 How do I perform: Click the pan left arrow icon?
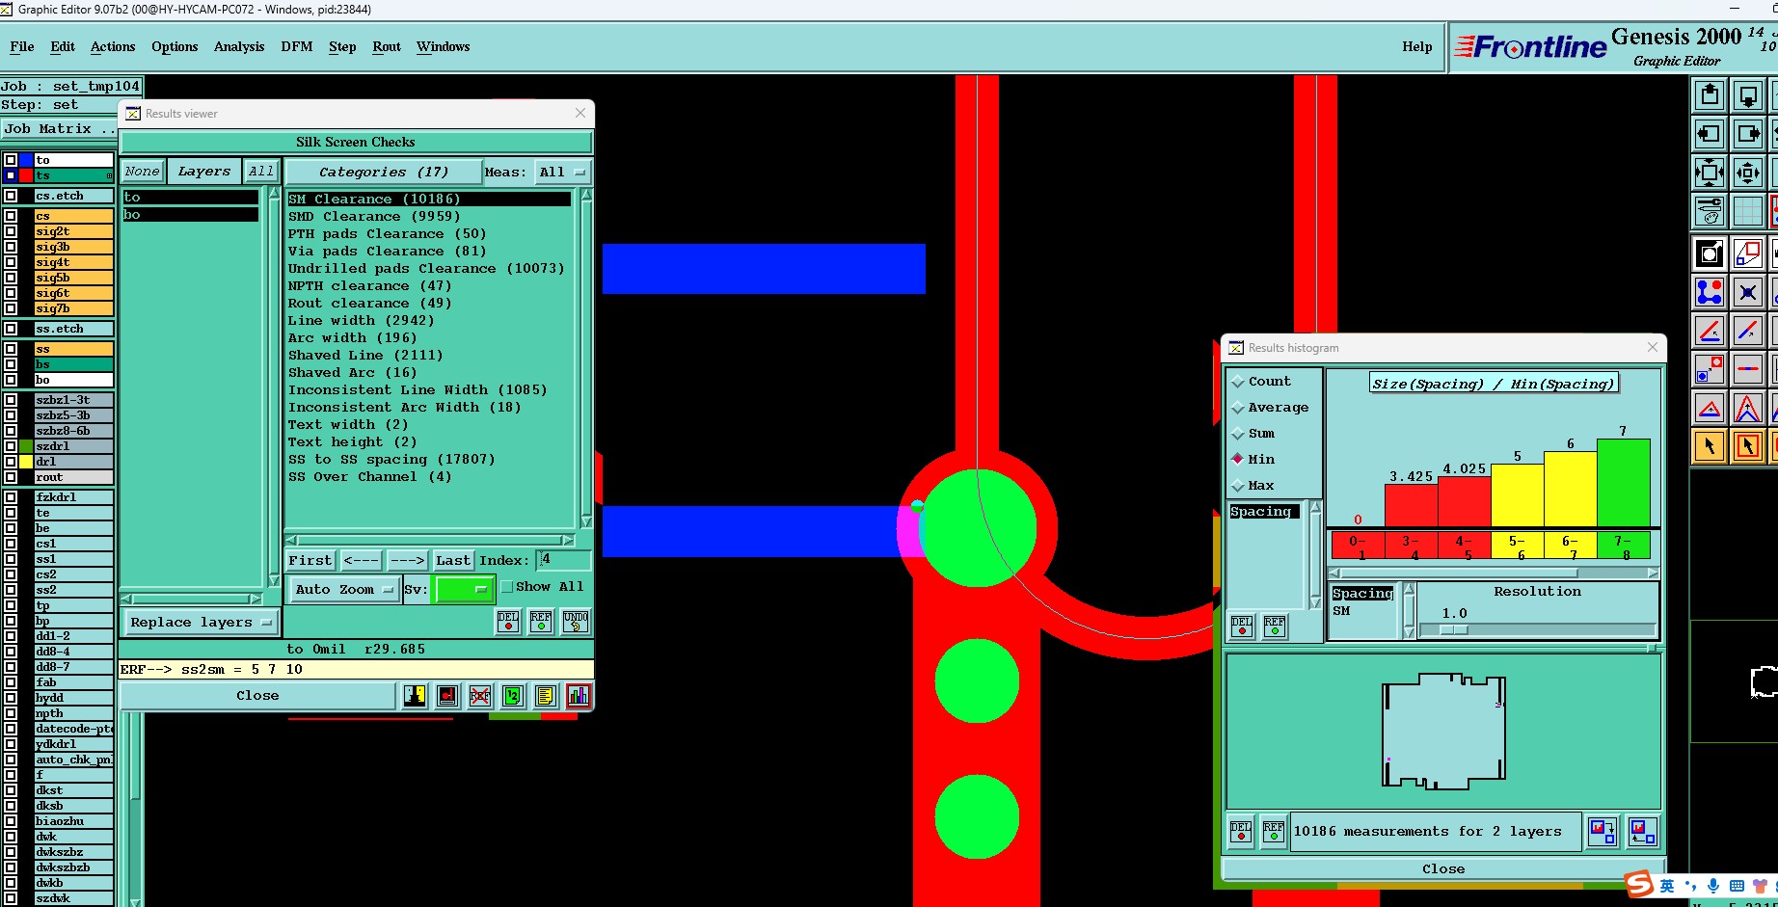1710,134
